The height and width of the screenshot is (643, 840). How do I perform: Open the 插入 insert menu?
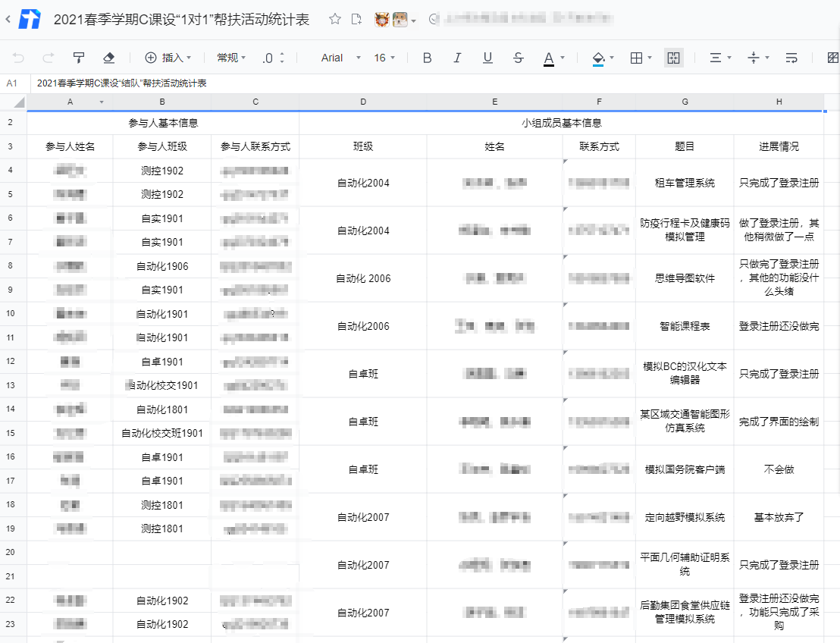[168, 58]
